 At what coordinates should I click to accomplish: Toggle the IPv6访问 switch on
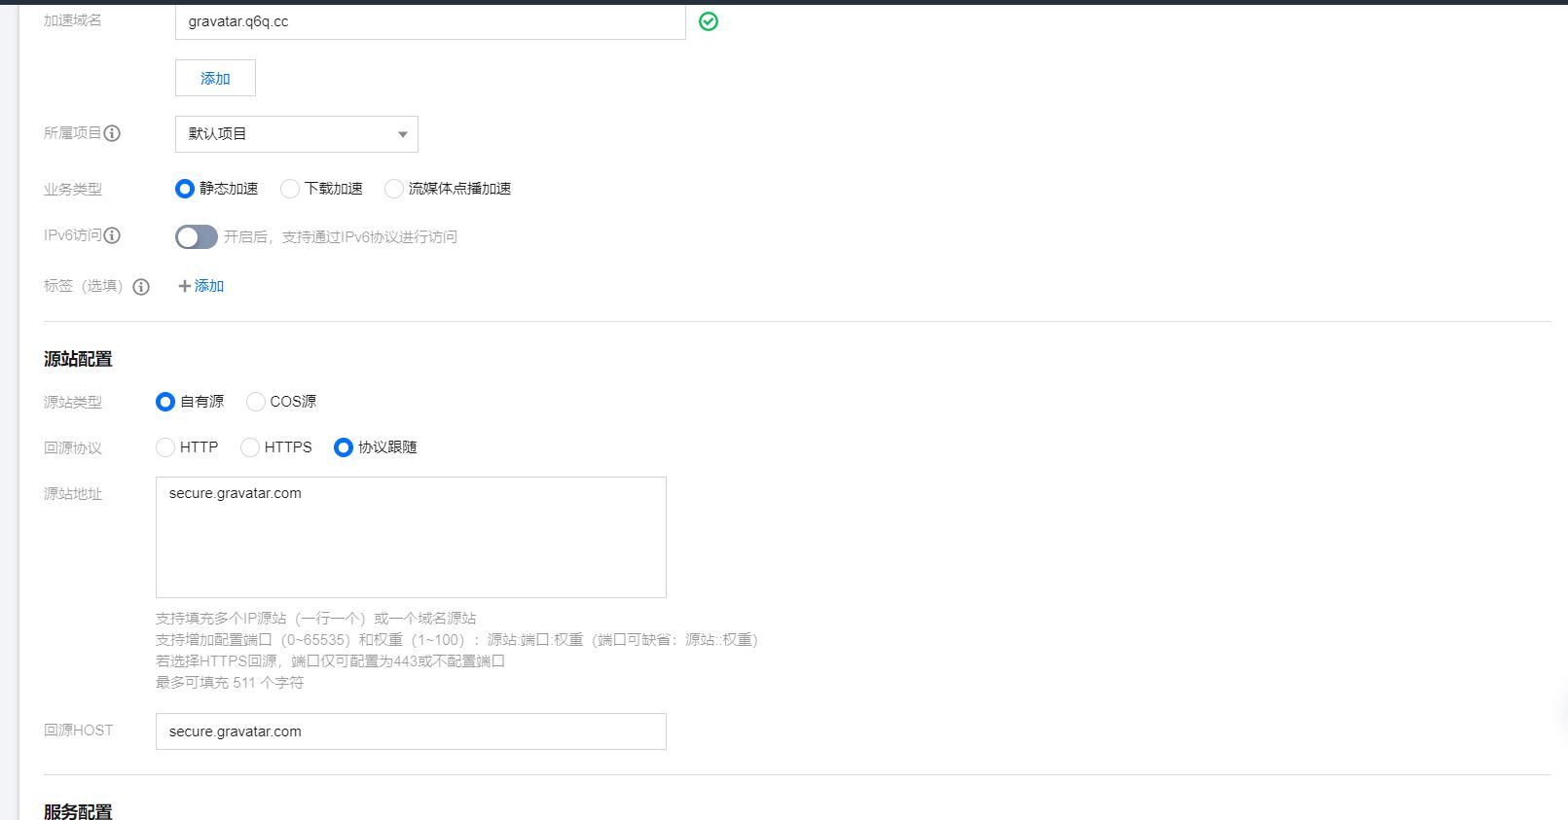pyautogui.click(x=196, y=236)
